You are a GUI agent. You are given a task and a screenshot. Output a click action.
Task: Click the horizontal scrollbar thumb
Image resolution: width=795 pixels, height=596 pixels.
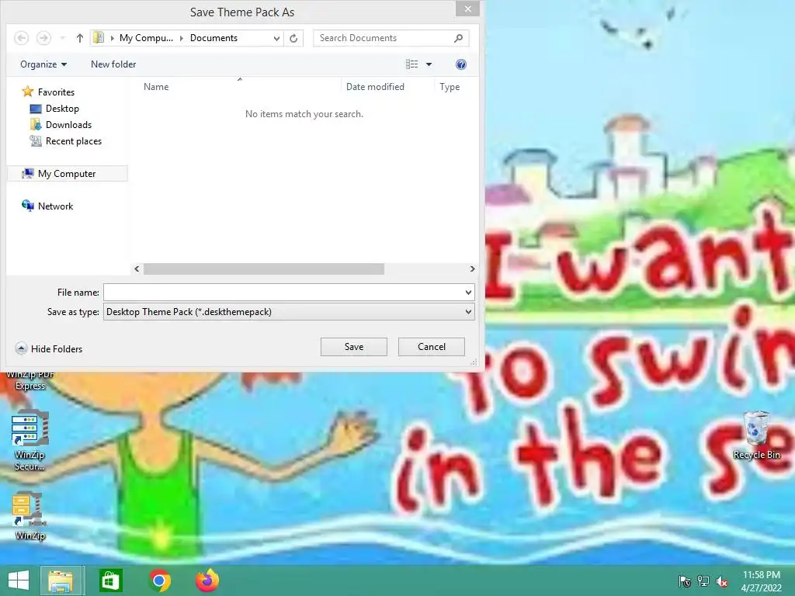264,269
